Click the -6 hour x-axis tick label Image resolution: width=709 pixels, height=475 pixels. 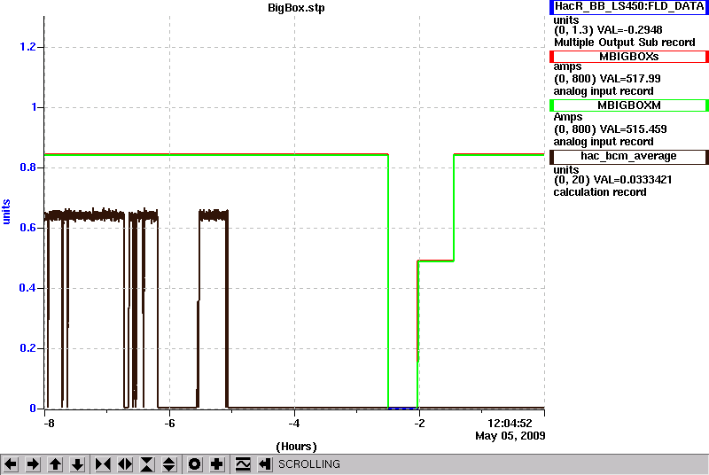pos(169,424)
